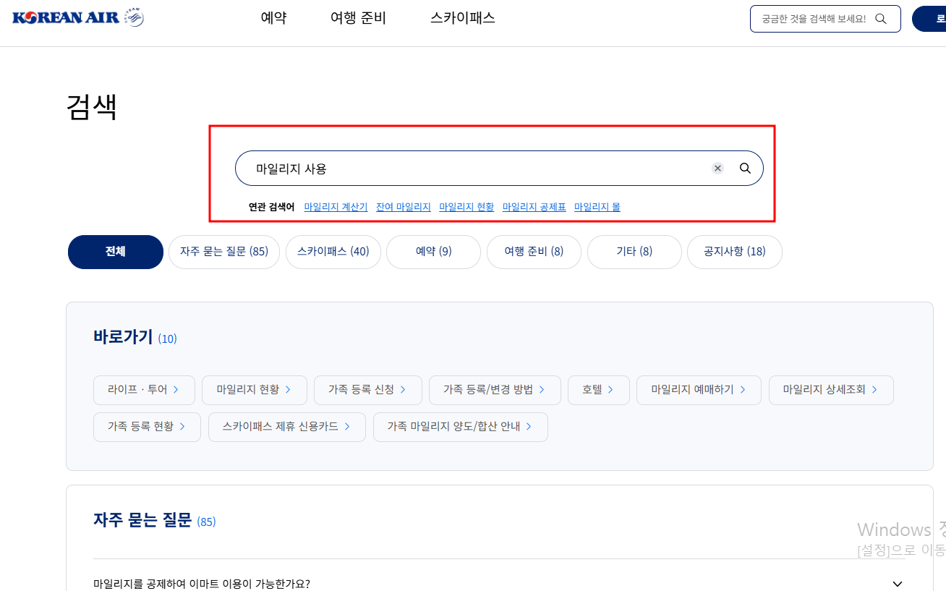Open the 가족 등록/변경 방법 shortcut
Viewport: 946px width, 591px height.
(x=495, y=389)
